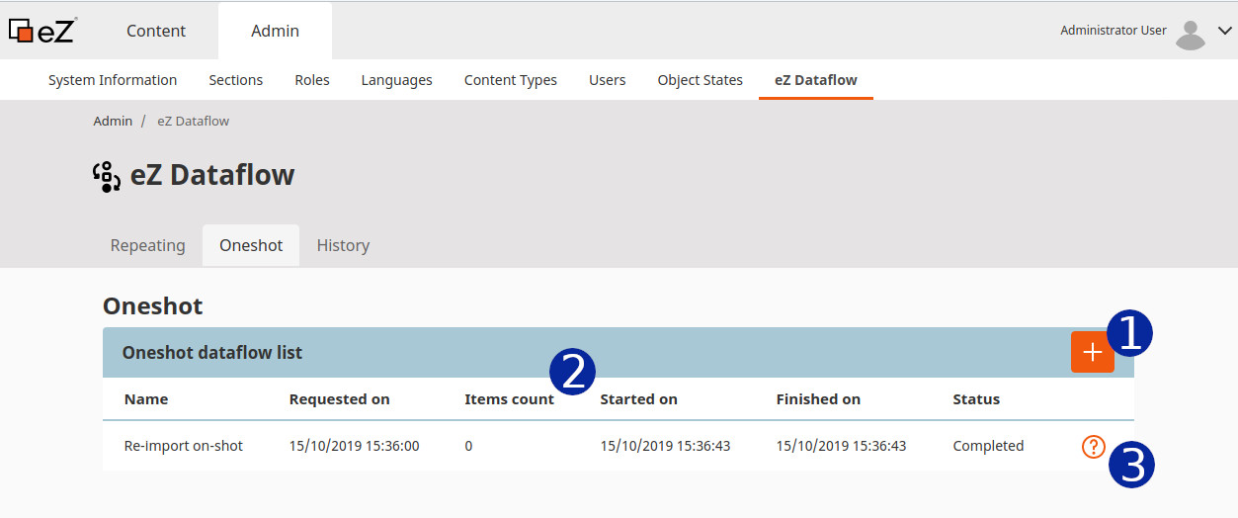
Task: Open the Roles menu item
Action: [x=312, y=80]
